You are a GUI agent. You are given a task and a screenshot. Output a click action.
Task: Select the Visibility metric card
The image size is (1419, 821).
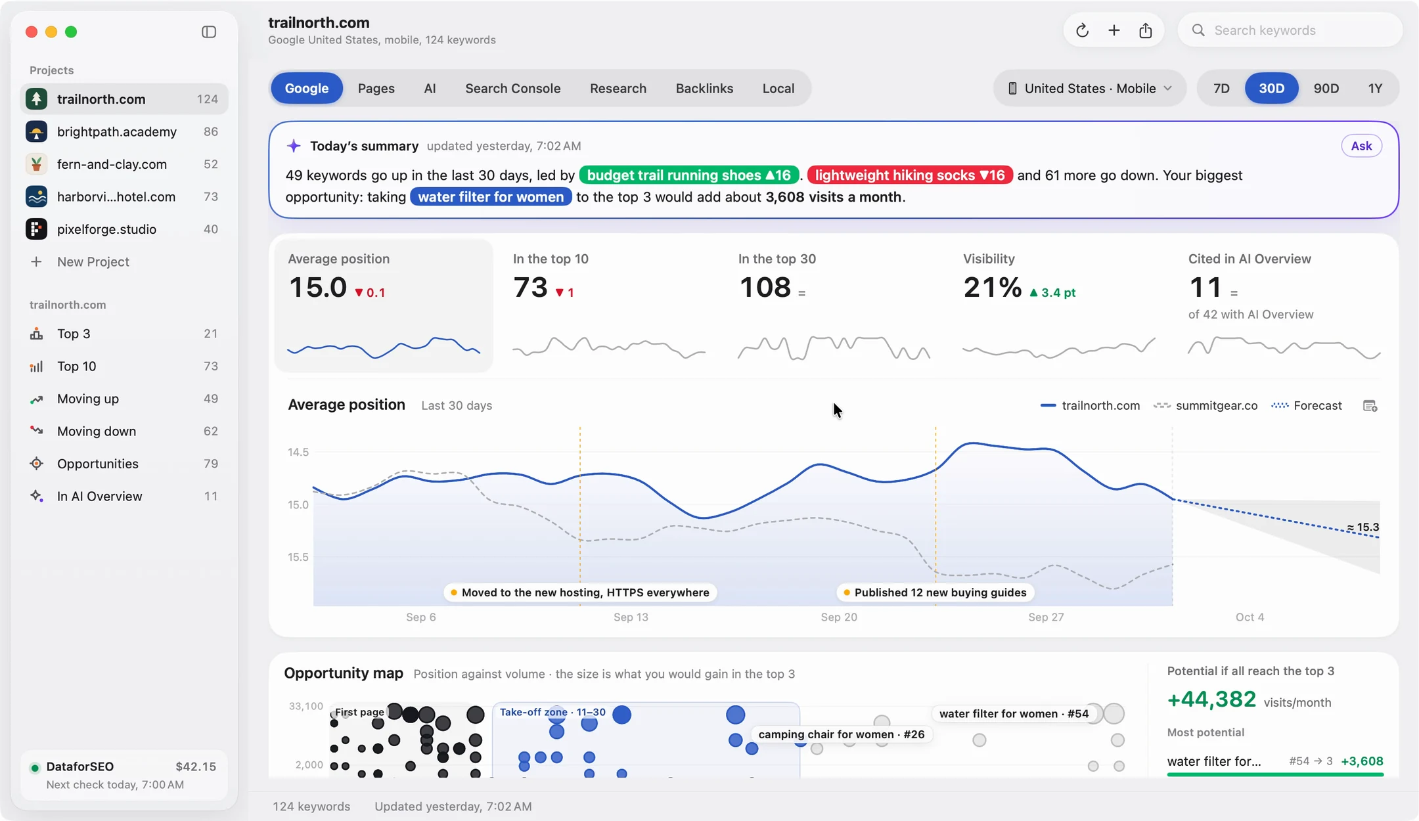coord(1058,306)
